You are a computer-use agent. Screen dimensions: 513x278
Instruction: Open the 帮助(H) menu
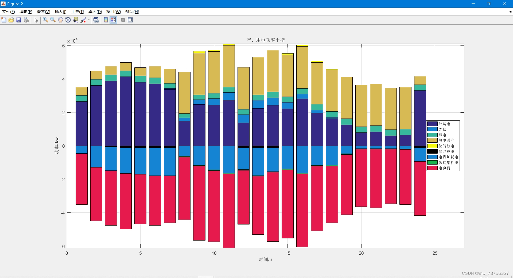132,12
